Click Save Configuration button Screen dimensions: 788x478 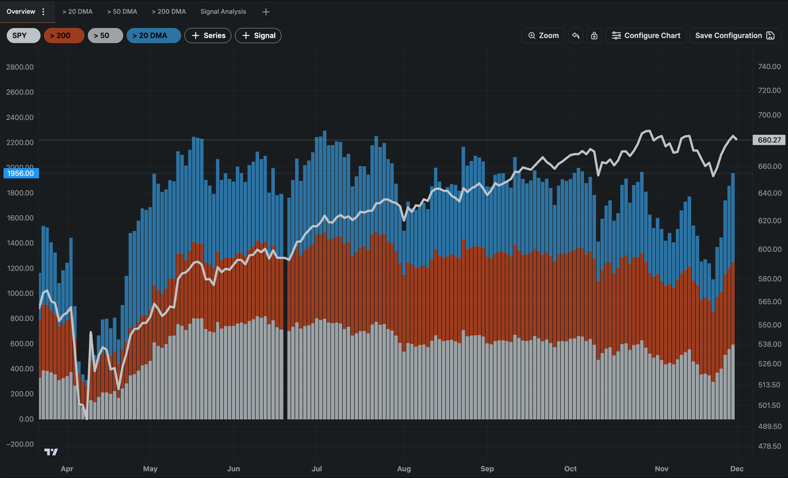click(735, 36)
